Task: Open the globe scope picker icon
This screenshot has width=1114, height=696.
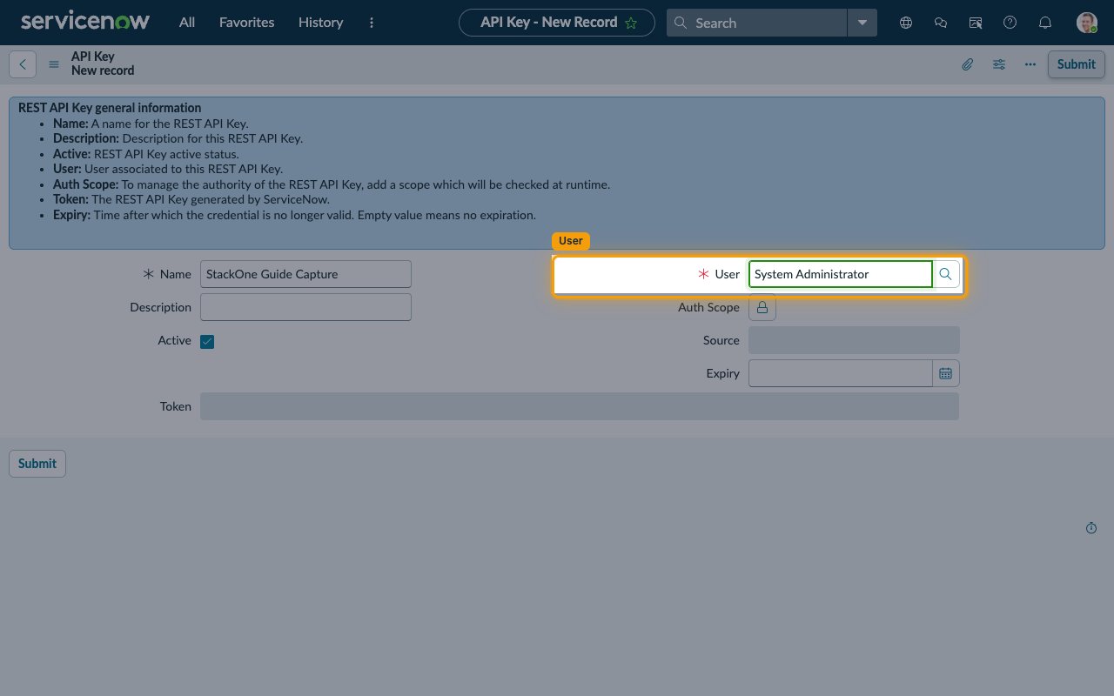Action: [906, 23]
